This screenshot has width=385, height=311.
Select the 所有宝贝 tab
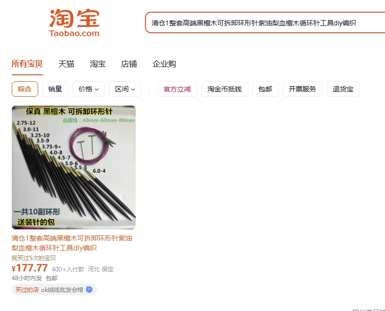point(27,64)
